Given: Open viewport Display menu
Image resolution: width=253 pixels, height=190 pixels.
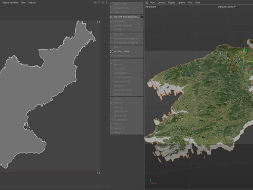Looking at the screenshot, I should pos(171,3).
